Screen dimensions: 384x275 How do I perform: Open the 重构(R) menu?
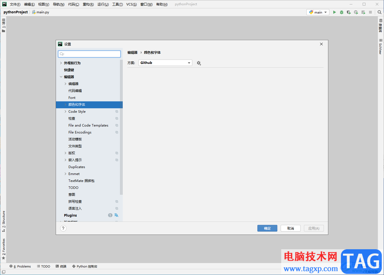(88, 4)
